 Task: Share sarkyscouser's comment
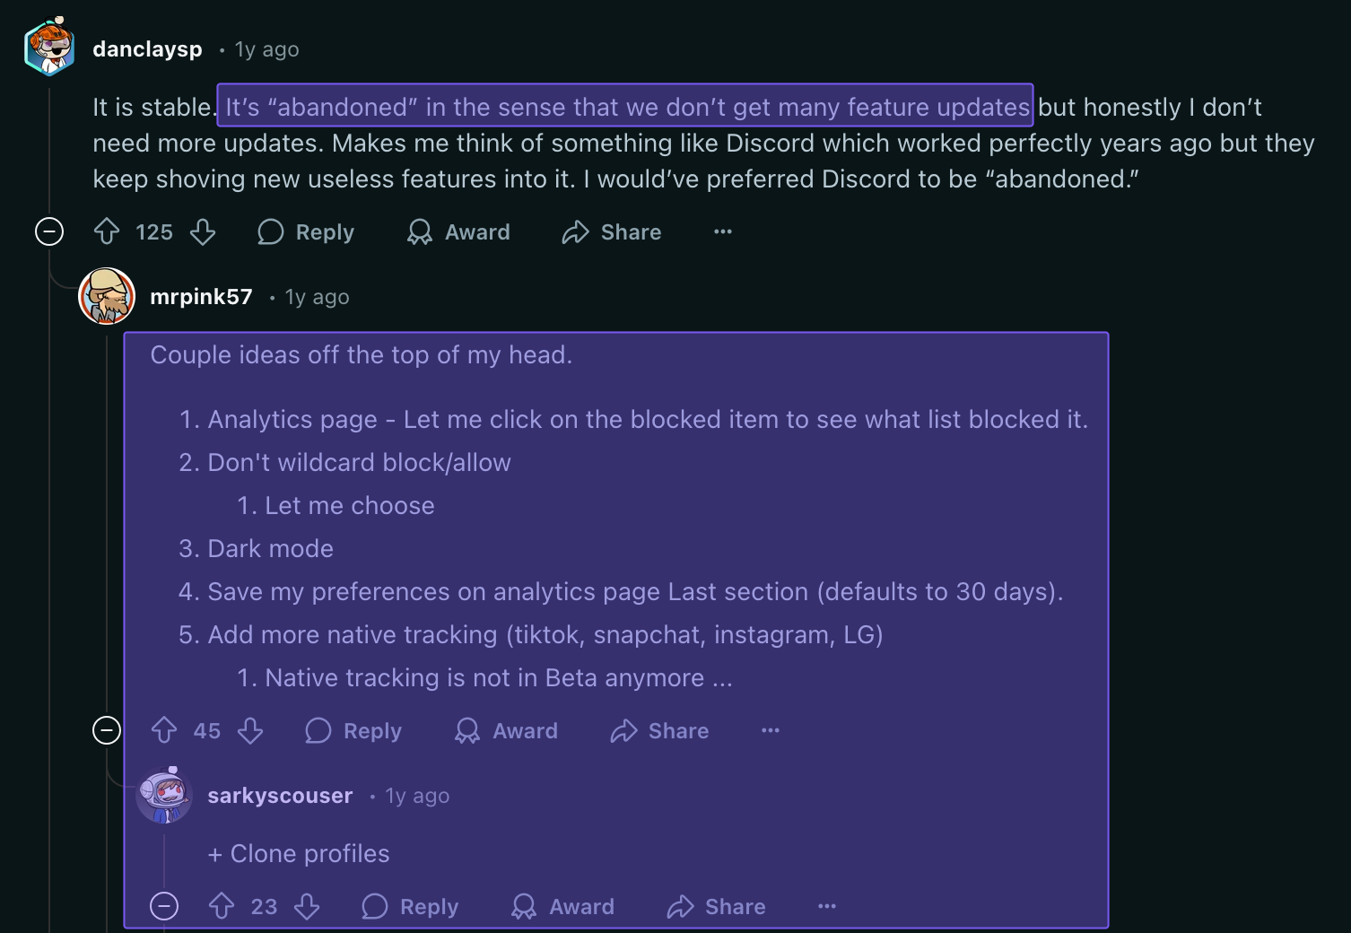(717, 907)
